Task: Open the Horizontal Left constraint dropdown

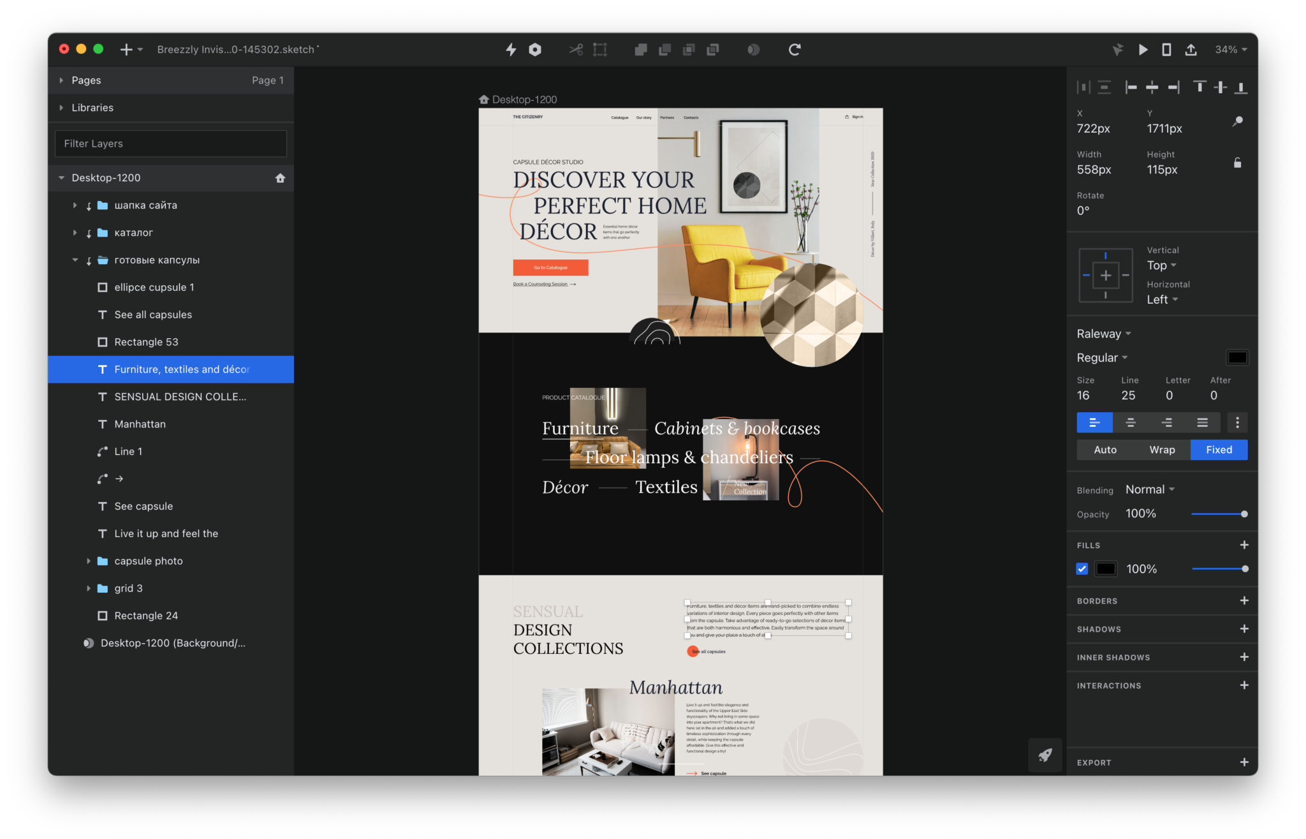Action: 1163,300
